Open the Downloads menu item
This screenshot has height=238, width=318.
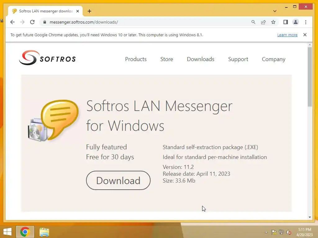point(200,59)
